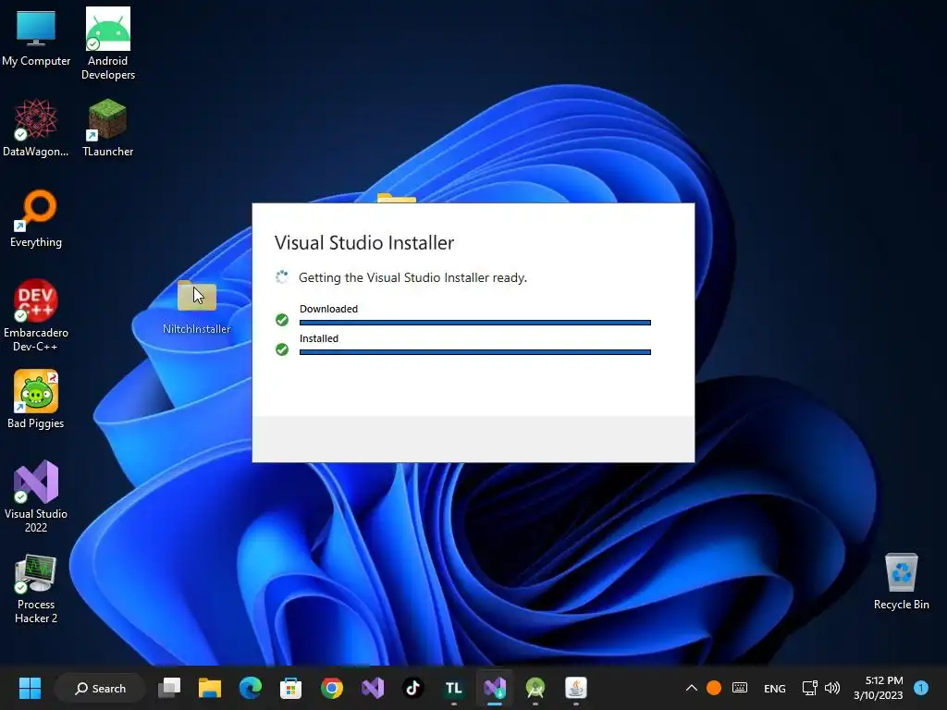Select the Process Hacker 2 desktop icon
The width and height of the screenshot is (947, 710).
(x=36, y=588)
